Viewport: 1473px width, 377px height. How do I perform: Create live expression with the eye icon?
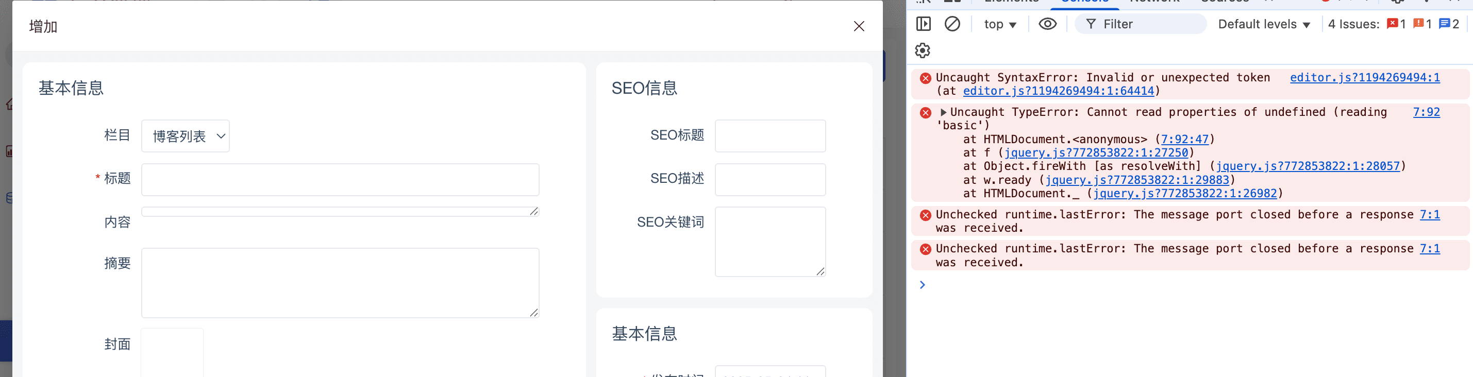[x=1048, y=24]
